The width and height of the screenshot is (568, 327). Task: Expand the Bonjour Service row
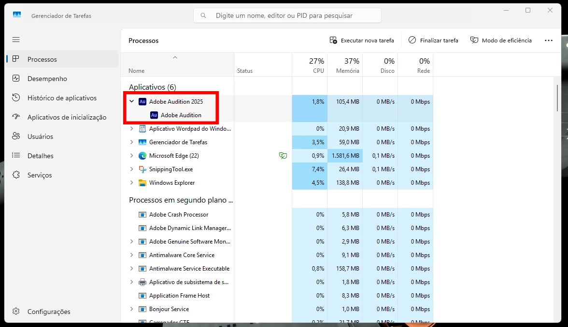point(132,309)
